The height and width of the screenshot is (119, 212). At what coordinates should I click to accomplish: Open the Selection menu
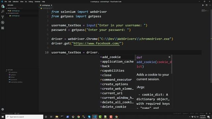pos(16,2)
